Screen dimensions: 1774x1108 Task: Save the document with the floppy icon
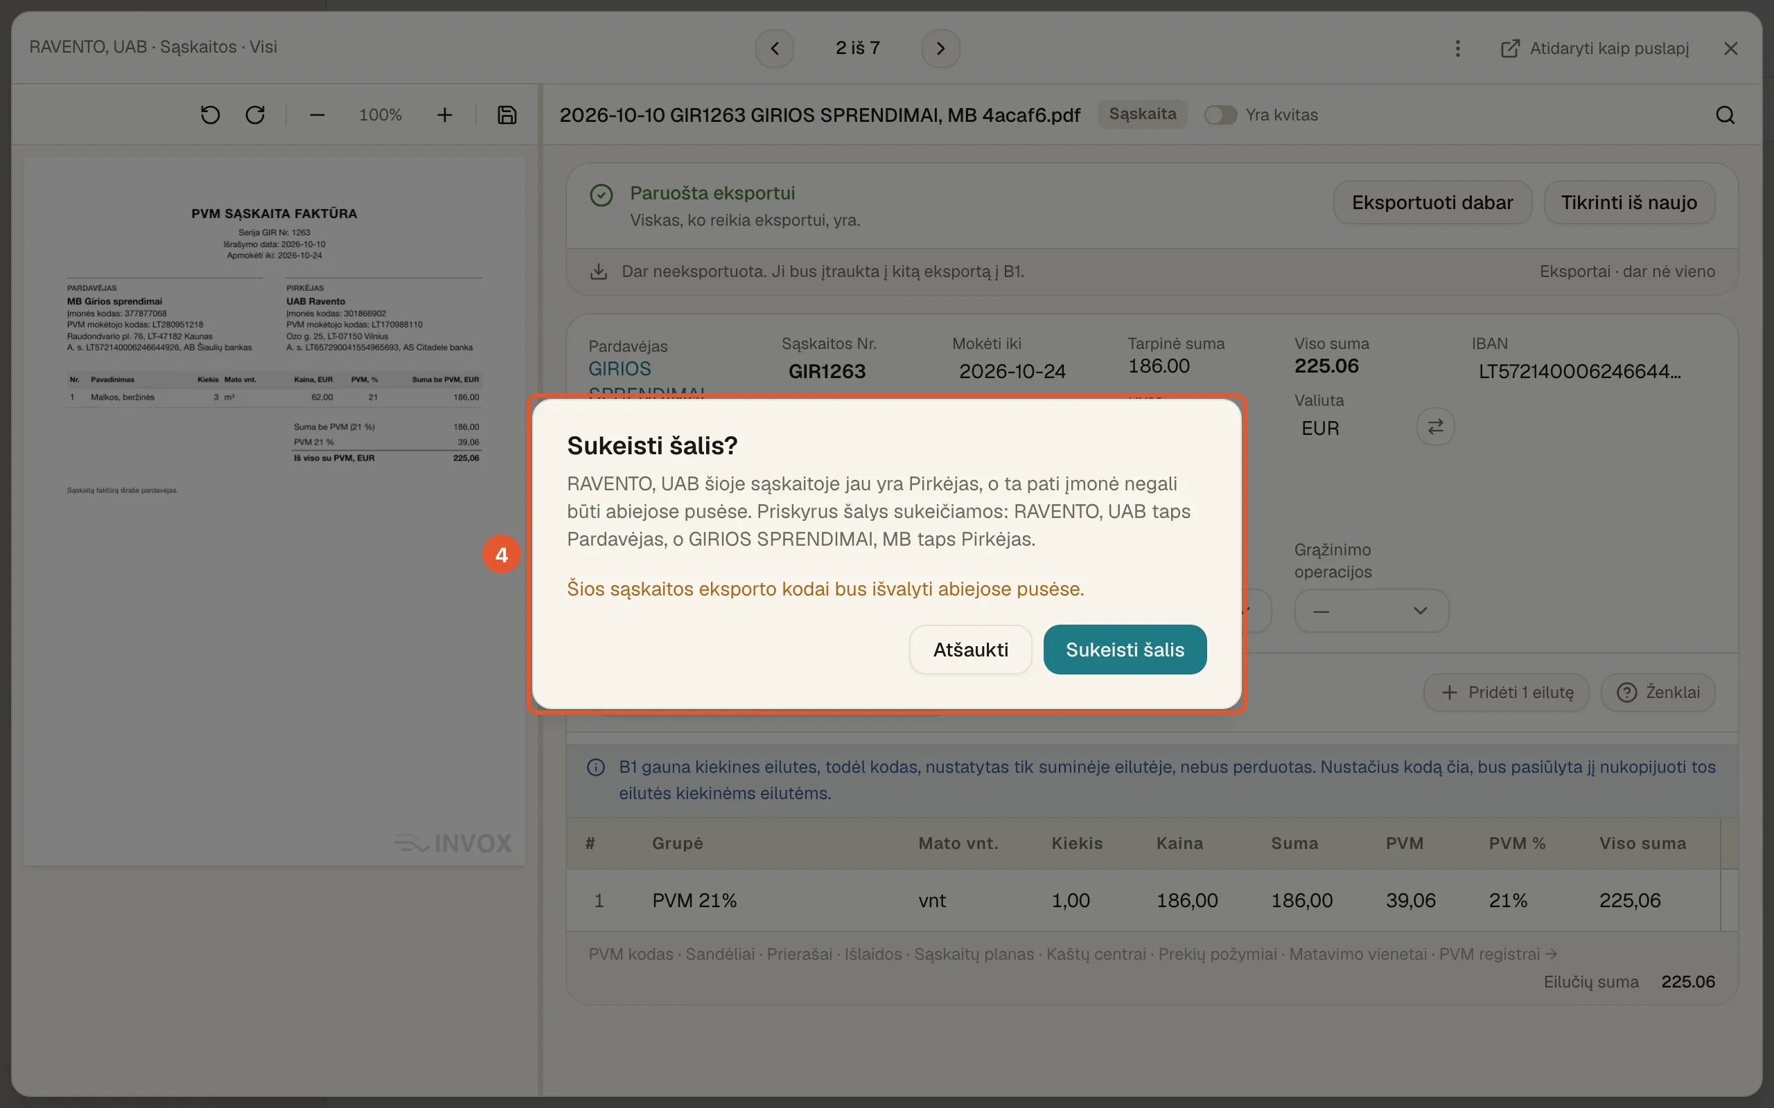pyautogui.click(x=507, y=115)
